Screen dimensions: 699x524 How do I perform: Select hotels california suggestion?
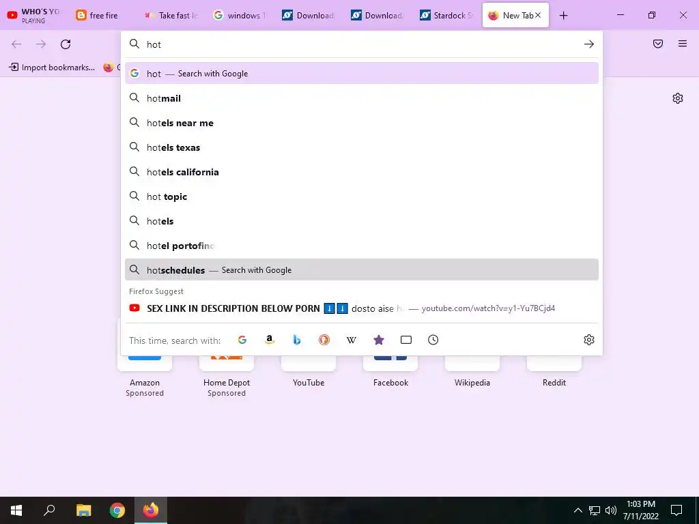362,171
